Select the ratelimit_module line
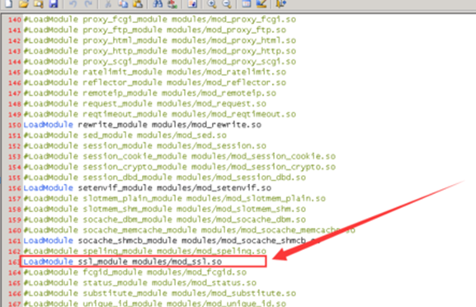 coord(155,72)
